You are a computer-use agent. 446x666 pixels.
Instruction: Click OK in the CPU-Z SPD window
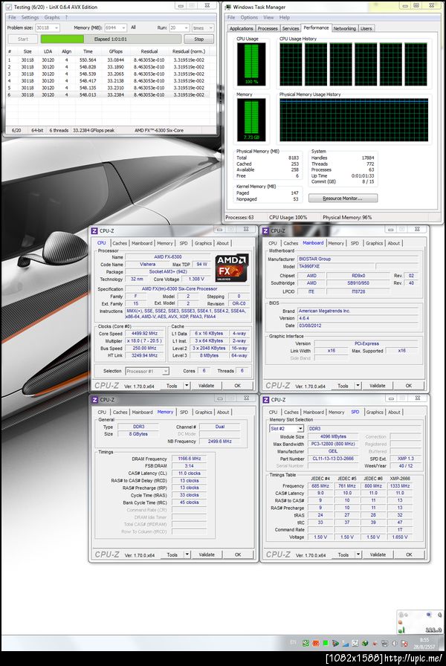[409, 555]
